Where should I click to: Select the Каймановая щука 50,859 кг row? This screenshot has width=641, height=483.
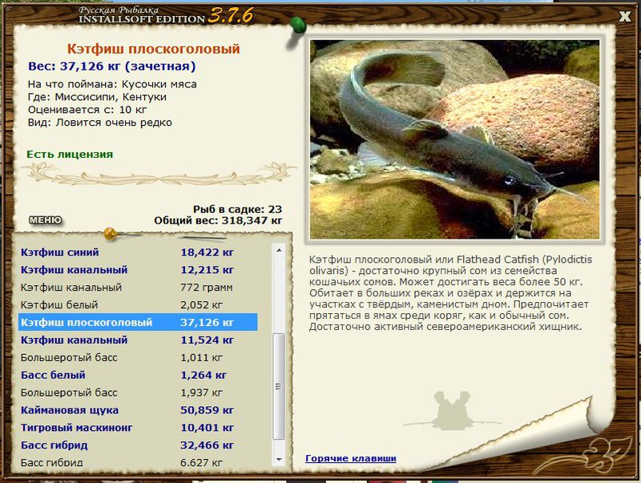point(138,410)
